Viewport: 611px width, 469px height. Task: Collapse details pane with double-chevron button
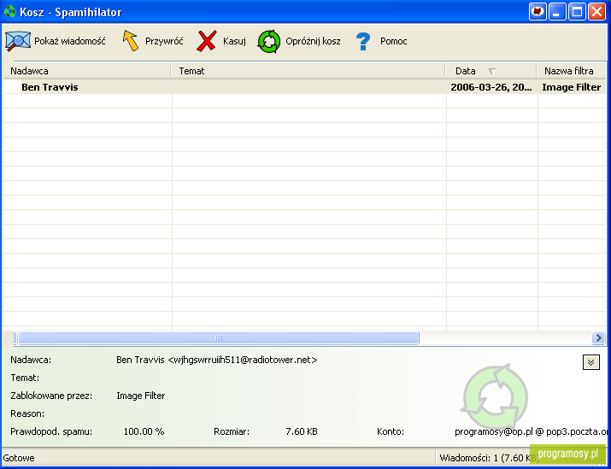[590, 362]
